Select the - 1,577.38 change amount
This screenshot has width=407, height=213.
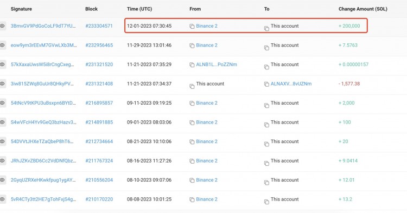pyautogui.click(x=349, y=83)
